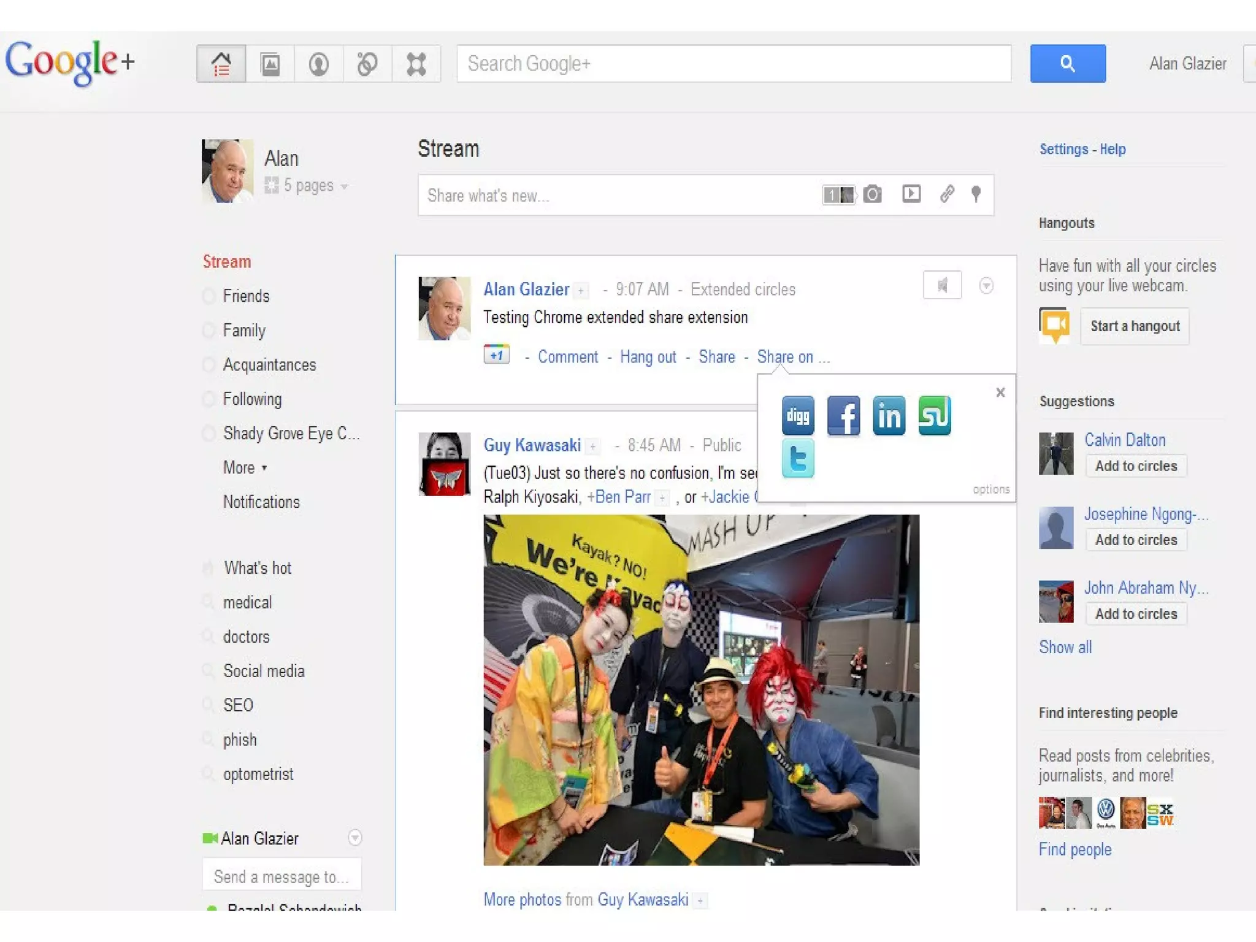Mute Alan Glazier's post
1256x942 pixels.
942,286
